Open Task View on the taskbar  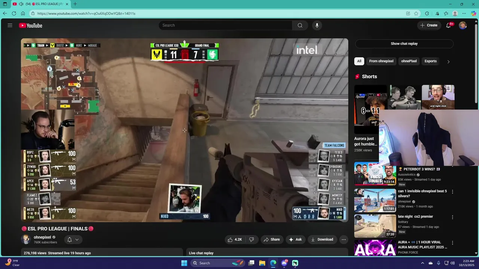pos(251,263)
